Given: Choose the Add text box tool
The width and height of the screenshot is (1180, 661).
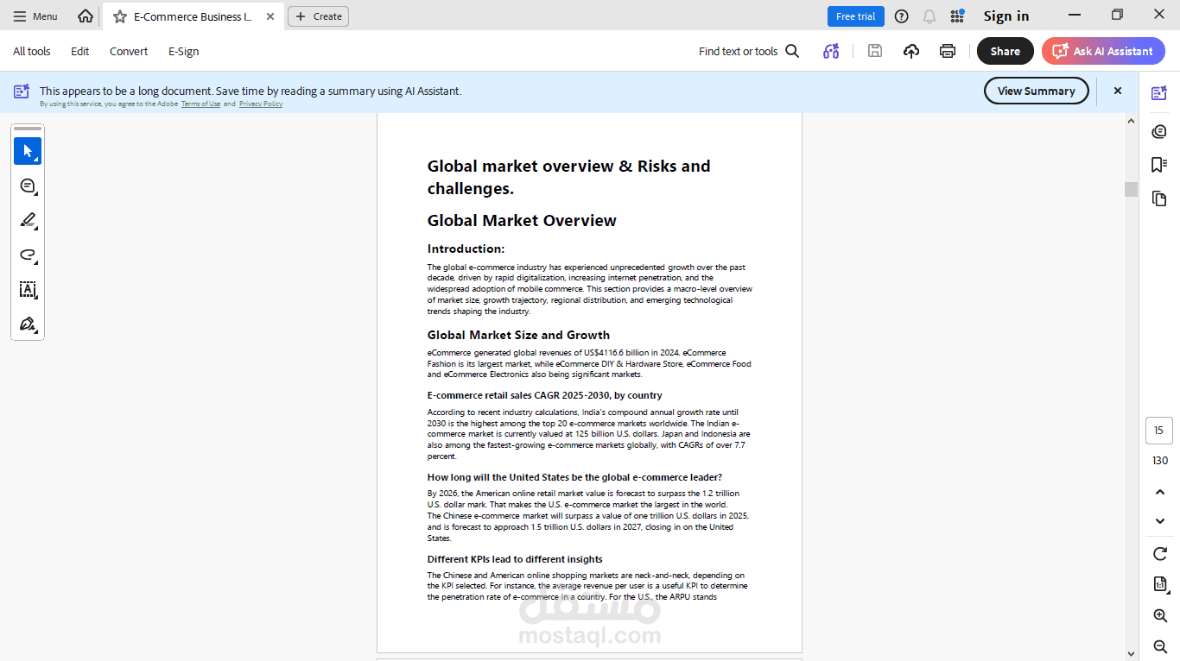Looking at the screenshot, I should 28,289.
